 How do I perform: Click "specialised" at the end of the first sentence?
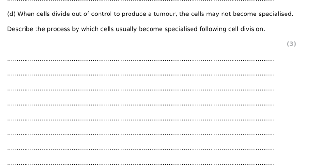(276, 14)
